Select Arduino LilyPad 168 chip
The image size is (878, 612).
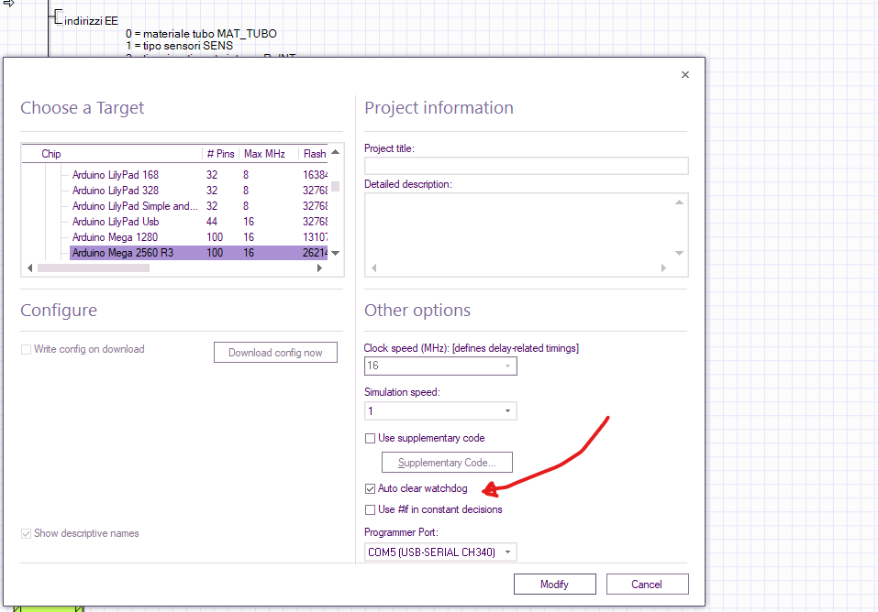click(x=116, y=175)
